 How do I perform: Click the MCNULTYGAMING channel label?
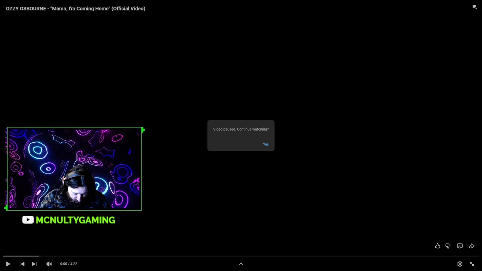click(x=75, y=220)
